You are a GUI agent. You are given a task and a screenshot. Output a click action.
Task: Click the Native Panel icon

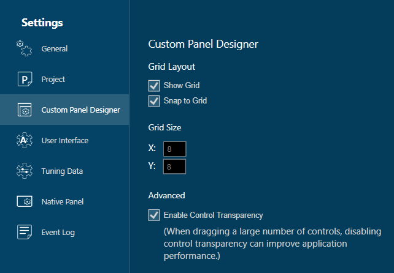pos(25,201)
